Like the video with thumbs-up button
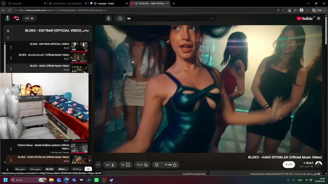 pyautogui.click(x=170, y=165)
